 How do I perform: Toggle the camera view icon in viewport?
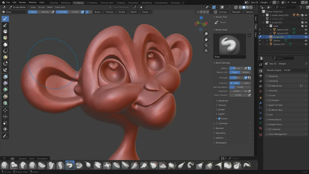[206, 45]
